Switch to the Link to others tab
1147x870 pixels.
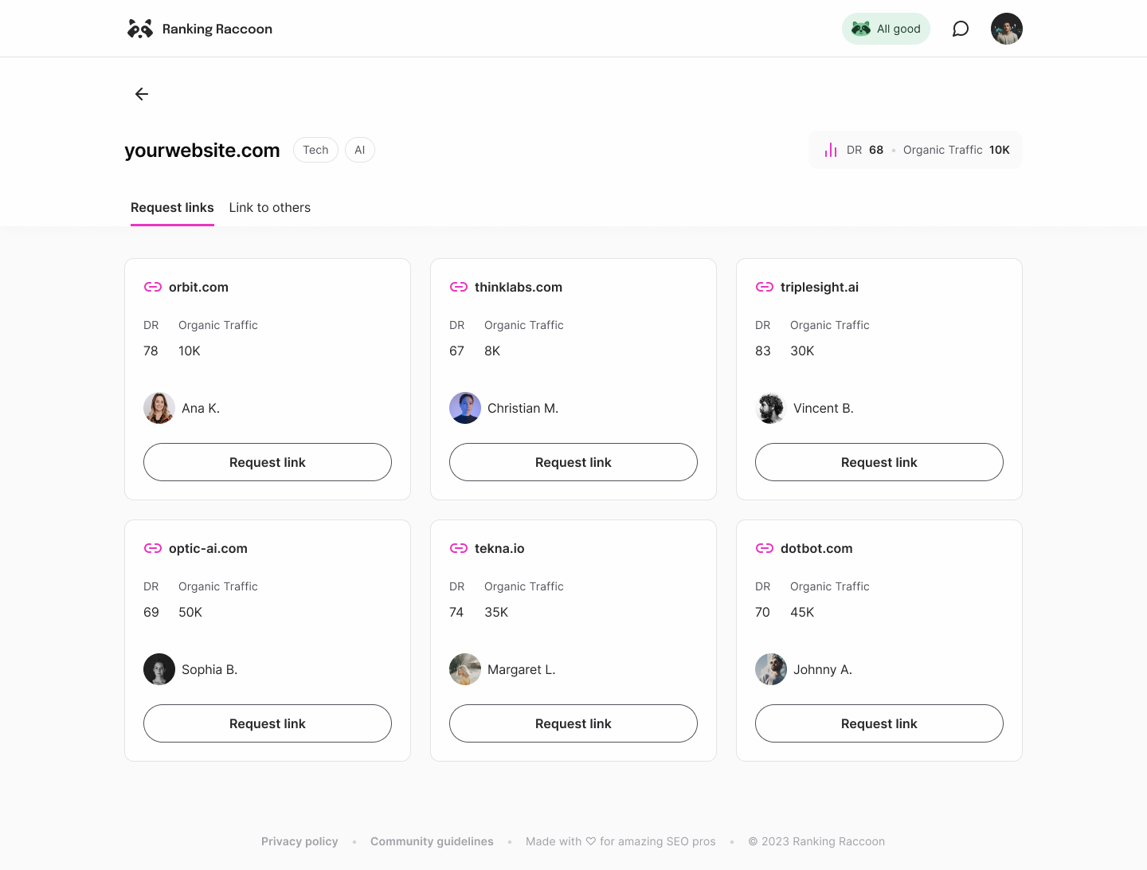click(x=270, y=207)
